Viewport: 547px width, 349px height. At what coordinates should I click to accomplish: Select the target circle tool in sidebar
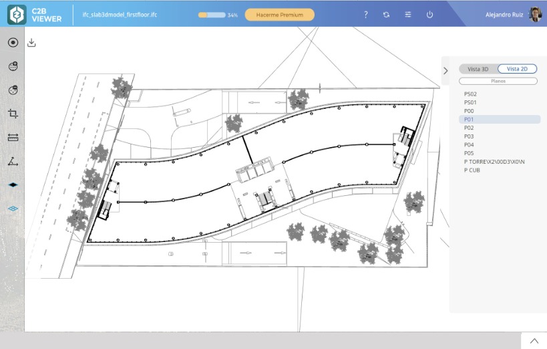point(13,43)
